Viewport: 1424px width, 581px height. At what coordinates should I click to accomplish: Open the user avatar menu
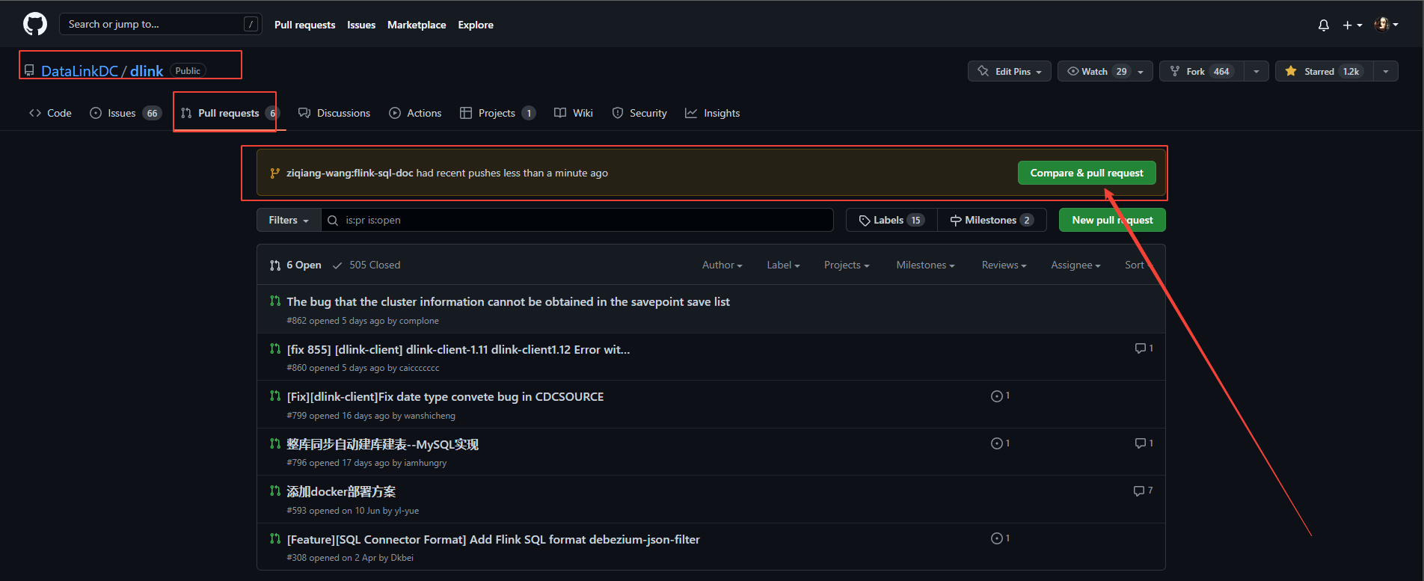coord(1386,25)
